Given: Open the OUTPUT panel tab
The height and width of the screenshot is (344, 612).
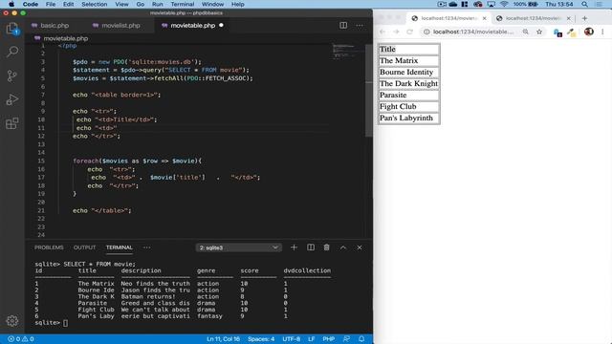Looking at the screenshot, I should 84,247.
